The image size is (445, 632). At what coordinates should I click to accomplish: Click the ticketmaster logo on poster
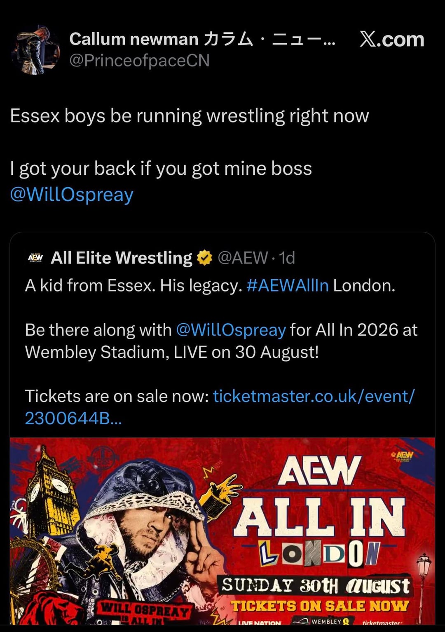[382, 623]
